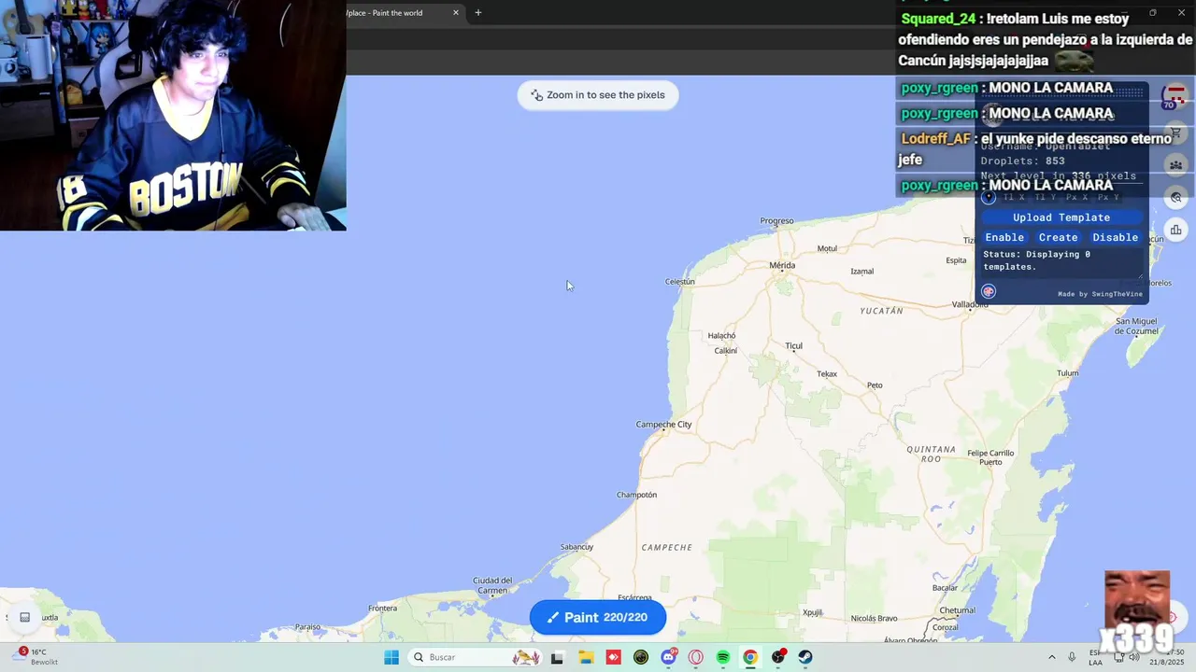
Task: Open Opera browser from the taskbar
Action: 695,657
